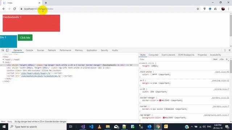The image size is (232, 130).
Task: Click the body breadcrumb in DevTools
Action: coord(10,122)
